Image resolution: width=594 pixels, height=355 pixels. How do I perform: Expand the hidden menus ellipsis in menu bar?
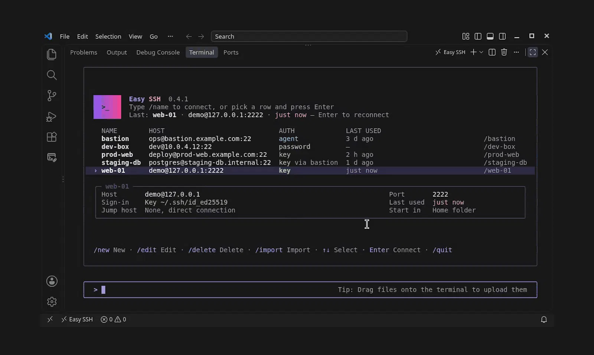coord(170,36)
